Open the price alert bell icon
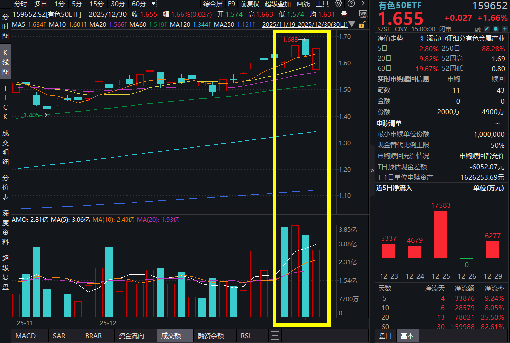Screen dimensions: 510x343 pyautogui.click(x=495, y=29)
